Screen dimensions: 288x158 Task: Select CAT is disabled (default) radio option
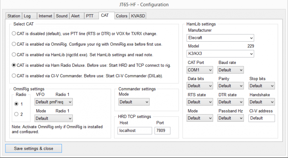click(14, 33)
